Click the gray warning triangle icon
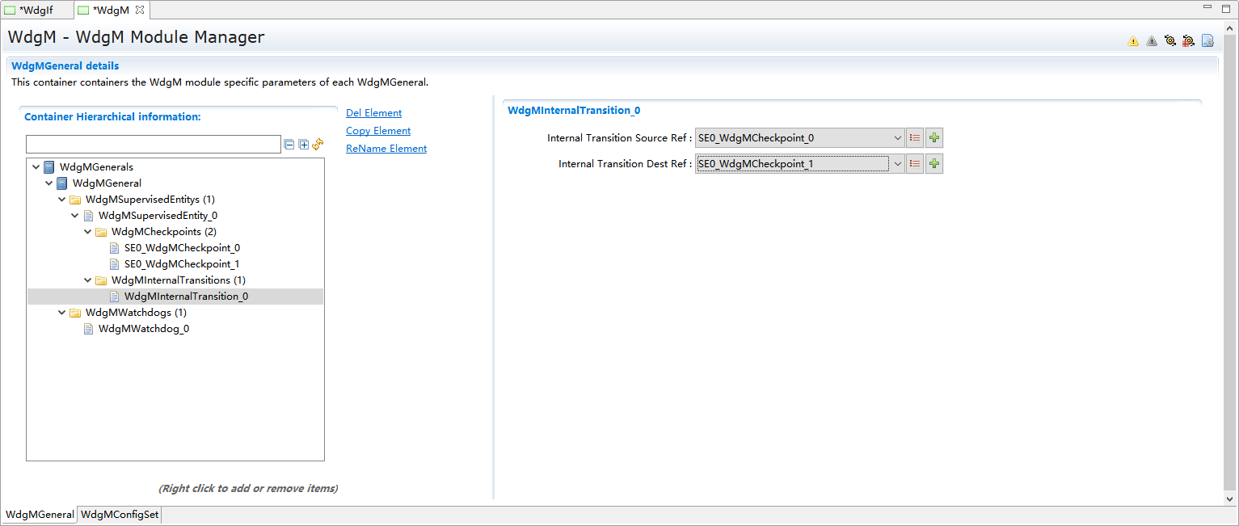This screenshot has height=526, width=1239. [1152, 41]
